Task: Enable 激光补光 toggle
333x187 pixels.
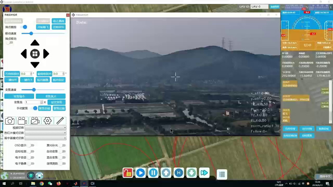Action: coord(63,145)
